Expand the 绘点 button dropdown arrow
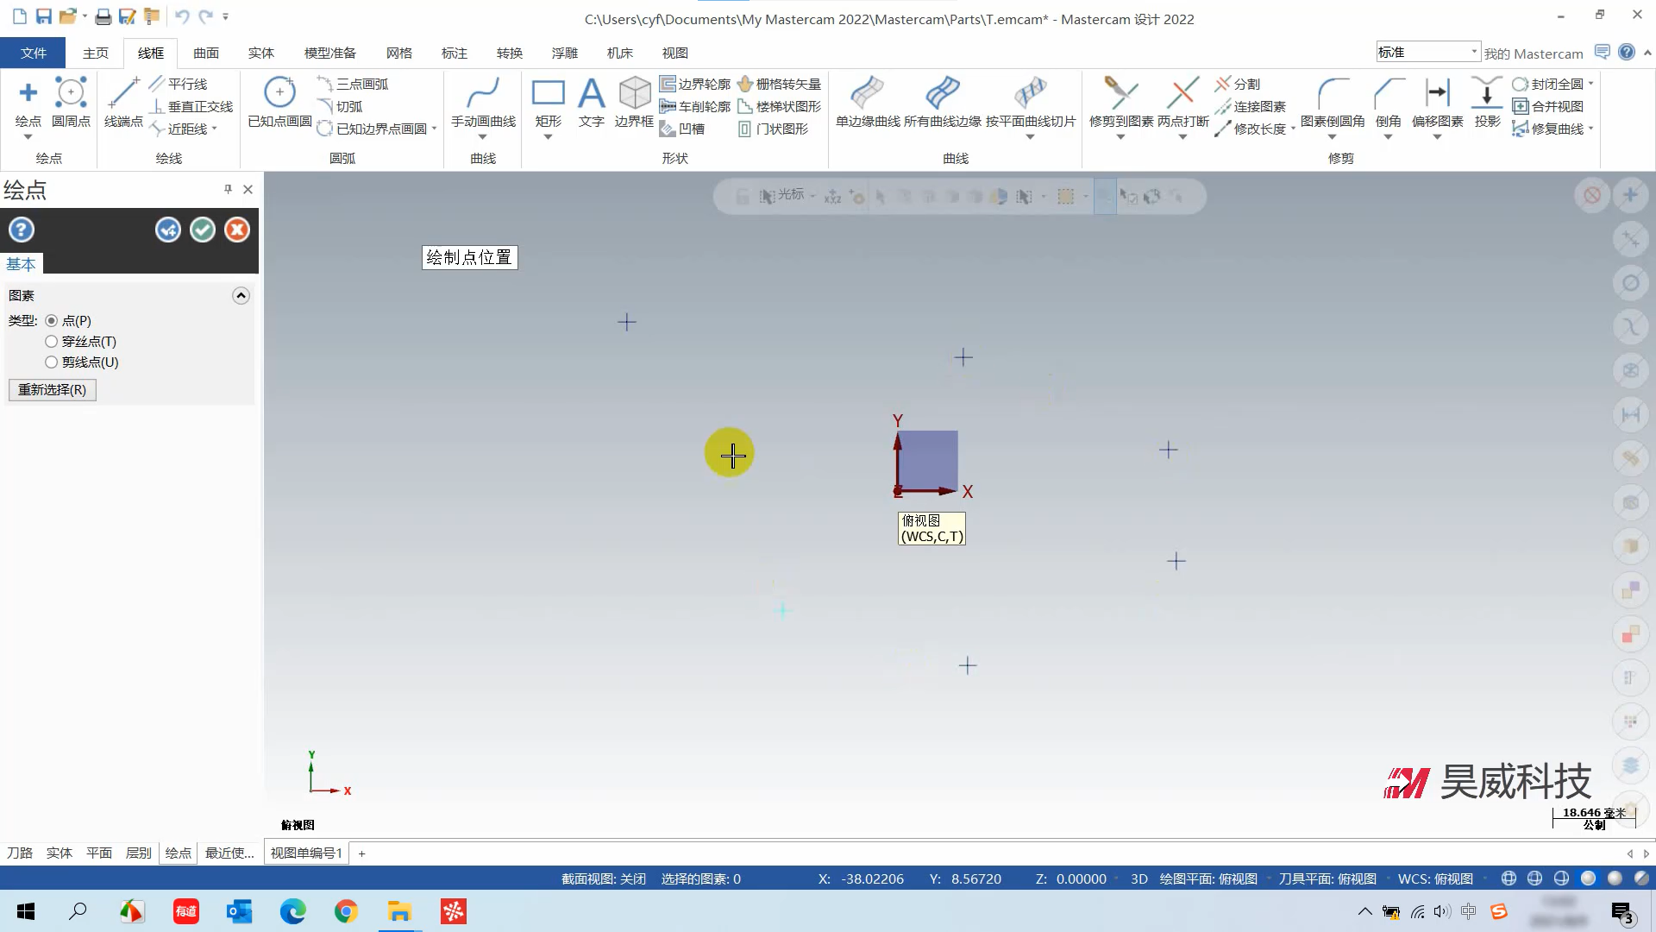This screenshot has width=1656, height=932. (28, 137)
